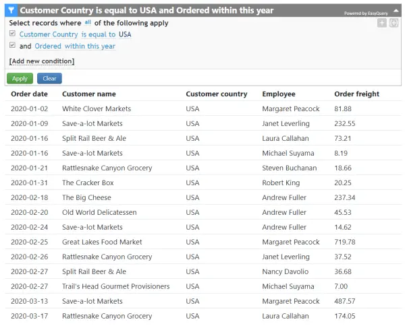Change the 'within this year' operator
The height and width of the screenshot is (326, 405).
pos(90,46)
